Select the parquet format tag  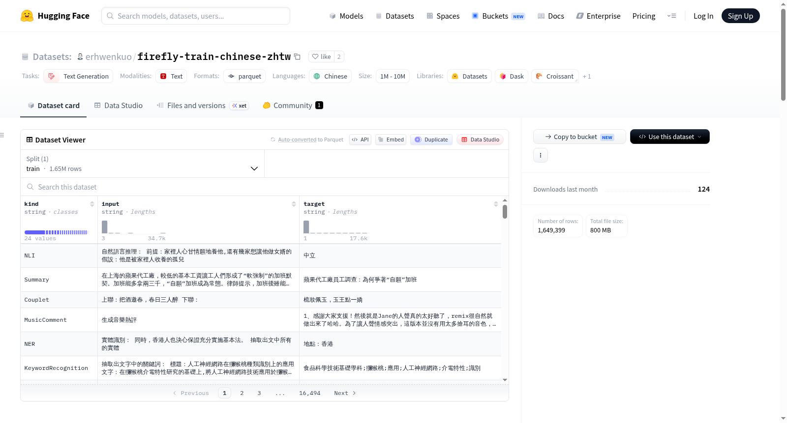coord(244,76)
